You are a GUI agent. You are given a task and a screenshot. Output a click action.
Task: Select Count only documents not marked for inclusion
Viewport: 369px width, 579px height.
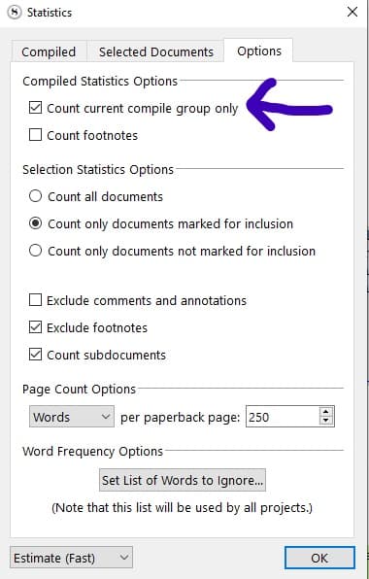click(x=35, y=251)
